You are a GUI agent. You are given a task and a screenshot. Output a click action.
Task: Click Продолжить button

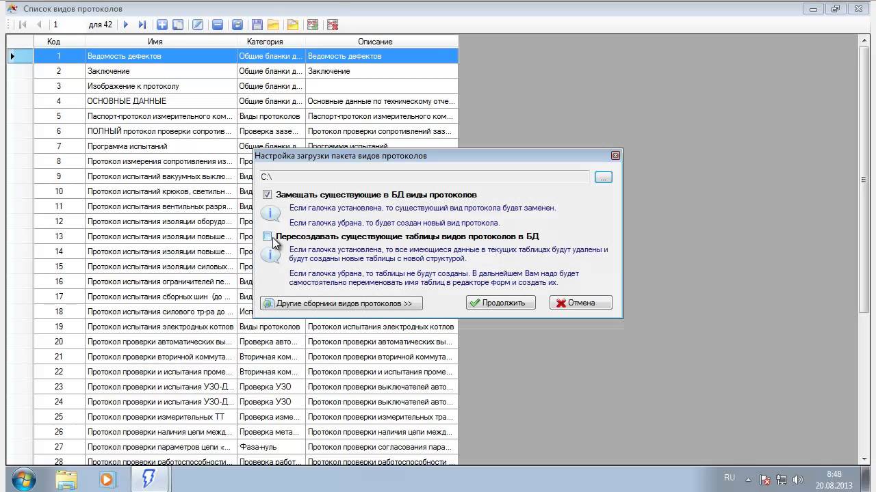point(501,303)
